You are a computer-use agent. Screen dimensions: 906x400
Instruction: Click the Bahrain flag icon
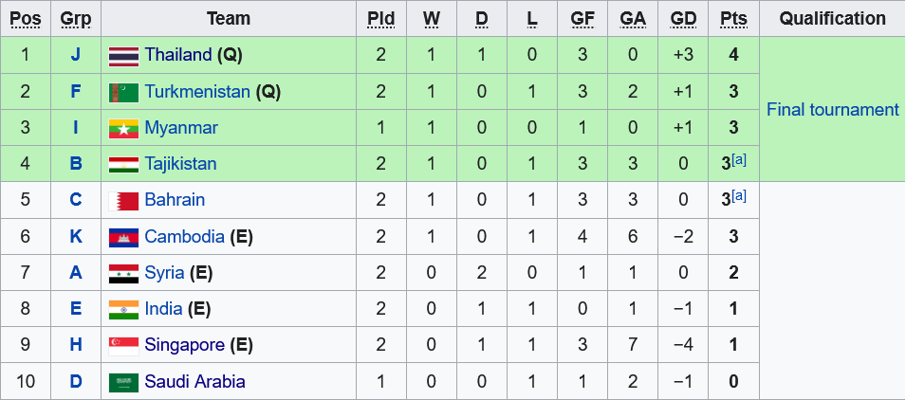click(123, 201)
